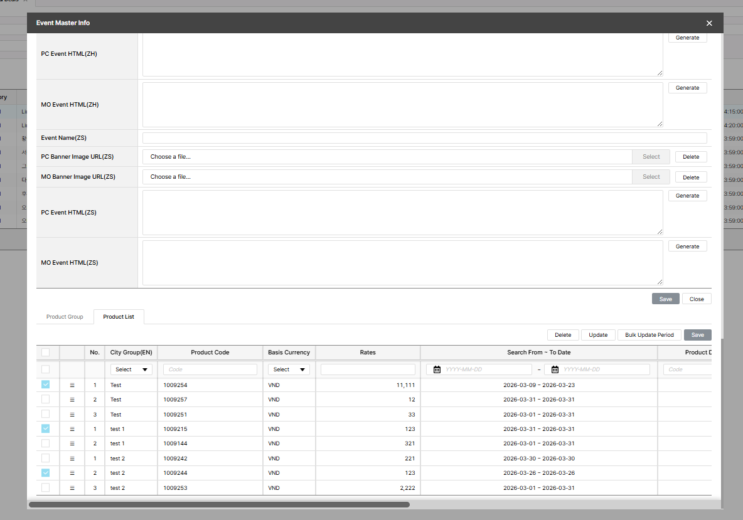This screenshot has height=520, width=743.
Task: Click drag handle icon for product 1009215
Action: click(72, 429)
